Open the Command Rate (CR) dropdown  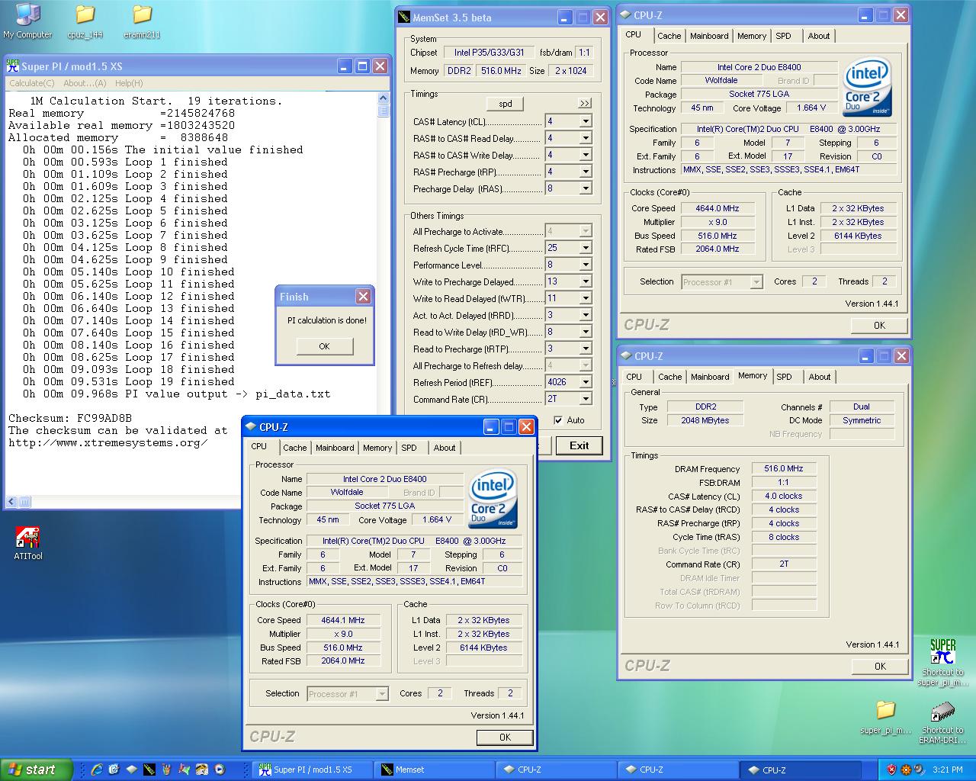[x=586, y=400]
